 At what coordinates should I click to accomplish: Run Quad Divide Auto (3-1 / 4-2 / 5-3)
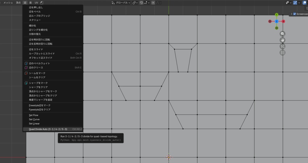click(53, 129)
